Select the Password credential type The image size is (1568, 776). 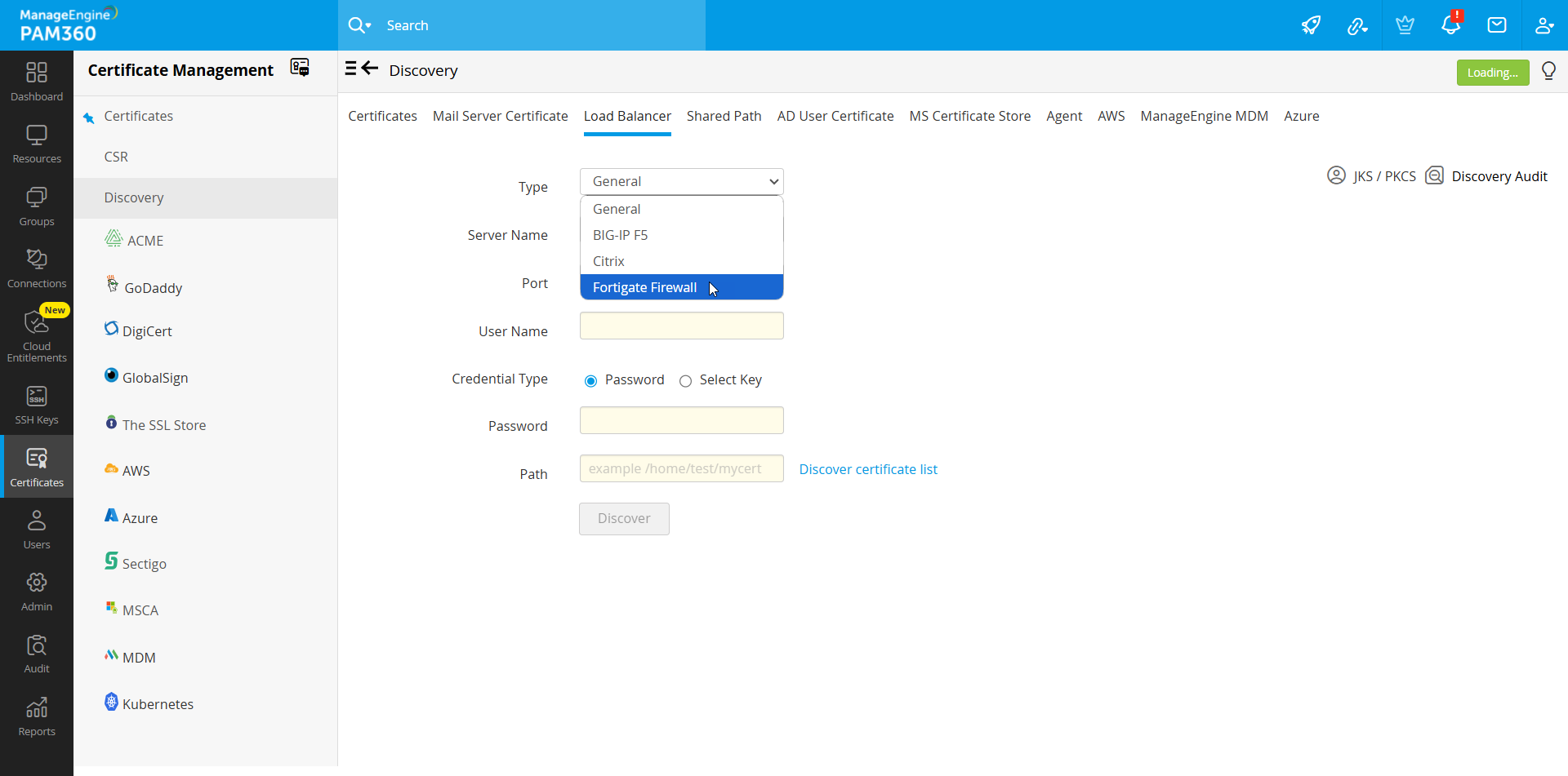[591, 381]
